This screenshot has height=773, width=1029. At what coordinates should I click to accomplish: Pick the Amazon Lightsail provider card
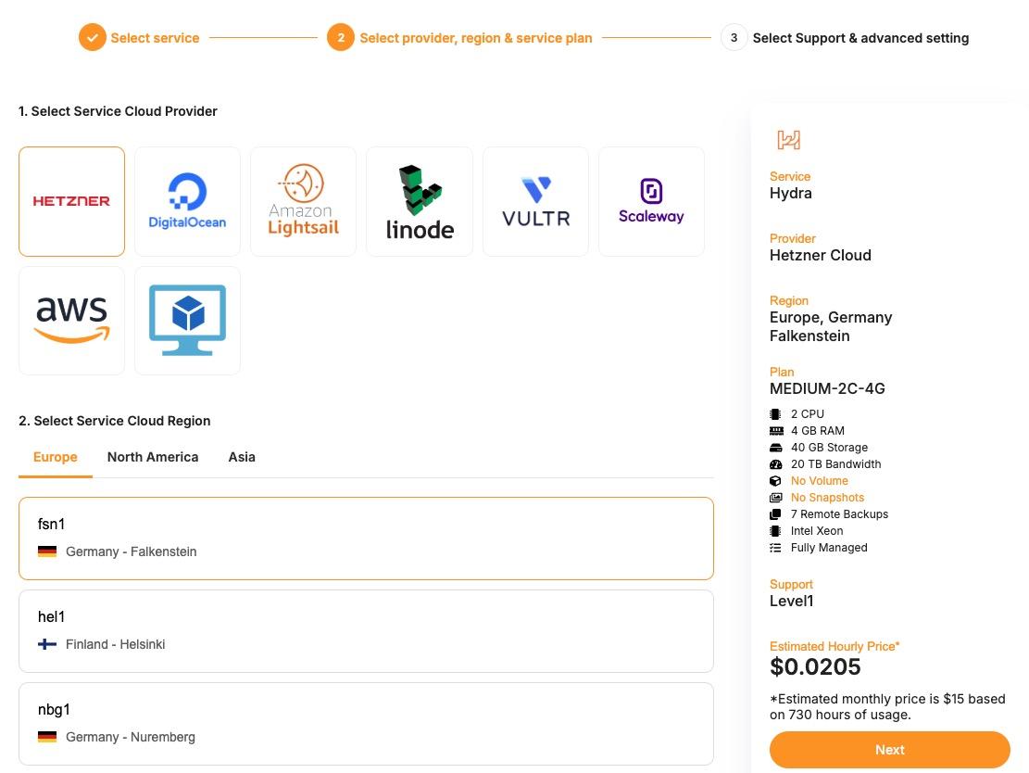(303, 201)
